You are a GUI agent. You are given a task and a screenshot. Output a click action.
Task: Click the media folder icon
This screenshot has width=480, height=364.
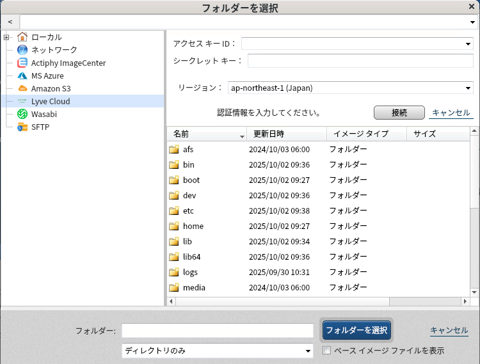pyautogui.click(x=174, y=287)
